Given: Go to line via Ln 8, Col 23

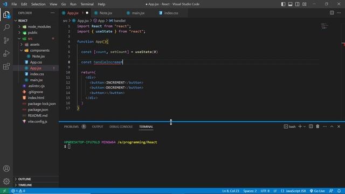Looking at the screenshot, I should click(231, 191).
